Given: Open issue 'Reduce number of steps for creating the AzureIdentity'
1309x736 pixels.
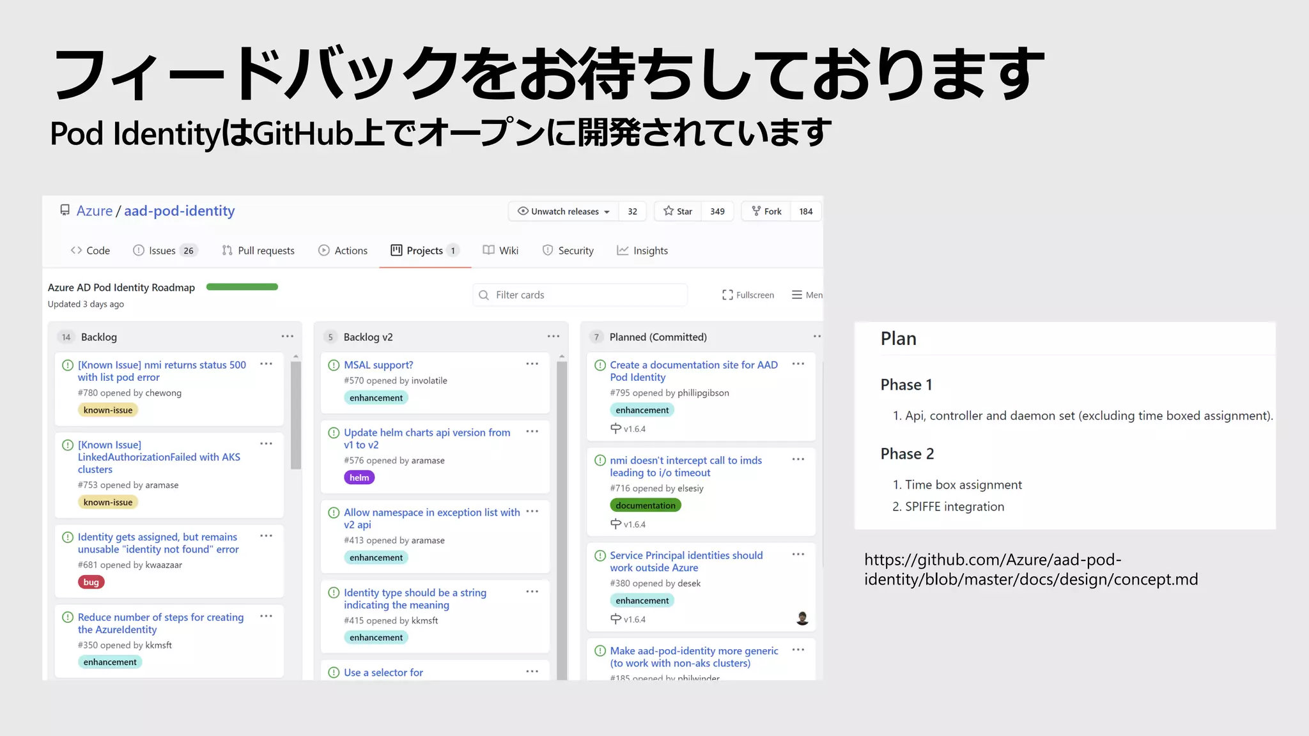Looking at the screenshot, I should pyautogui.click(x=161, y=624).
